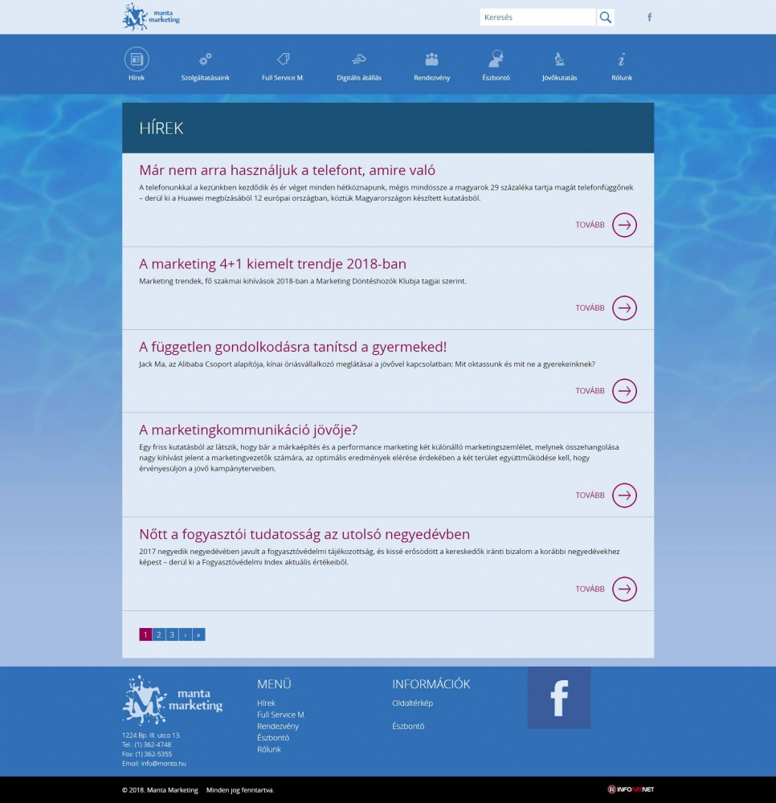Click the next page single arrow
The height and width of the screenshot is (803, 776).
point(186,634)
